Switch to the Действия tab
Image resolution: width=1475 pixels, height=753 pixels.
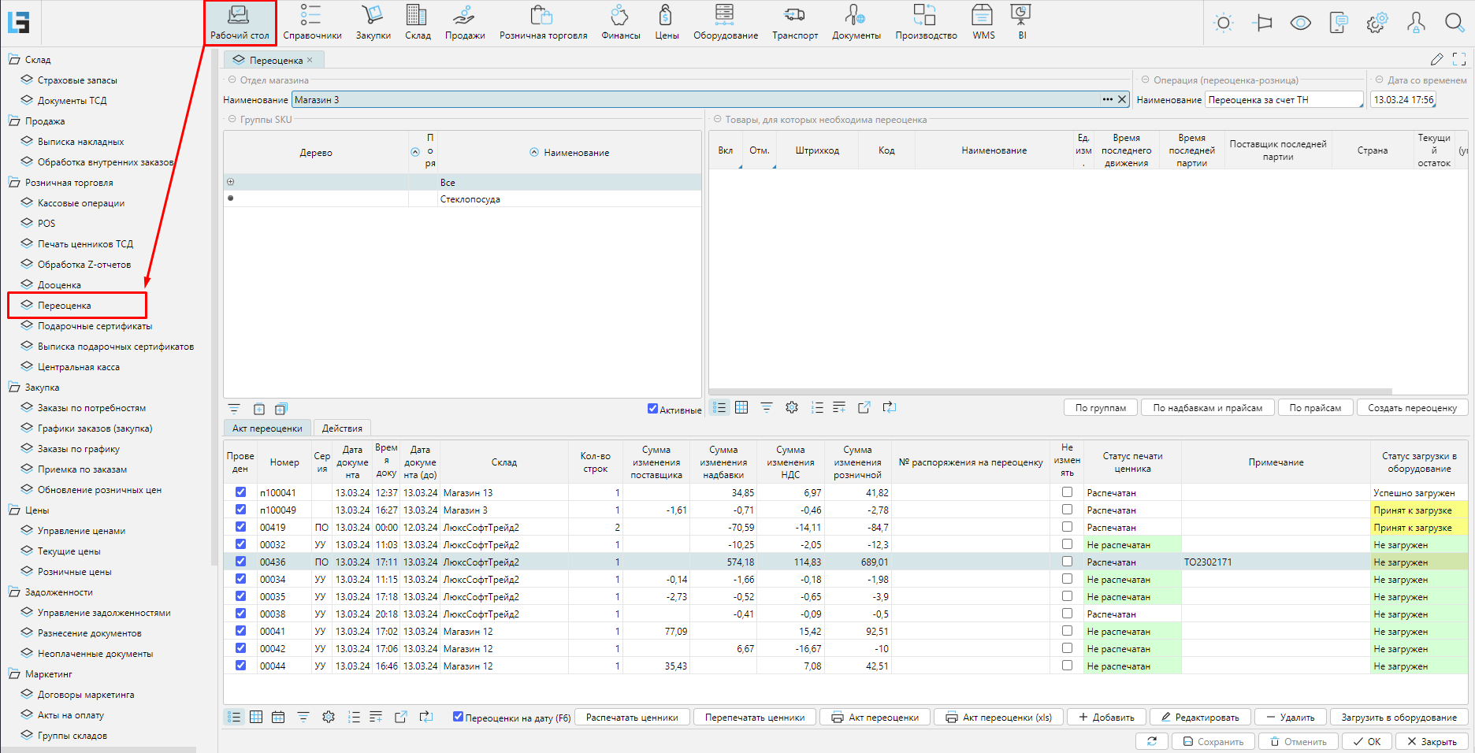click(x=342, y=428)
